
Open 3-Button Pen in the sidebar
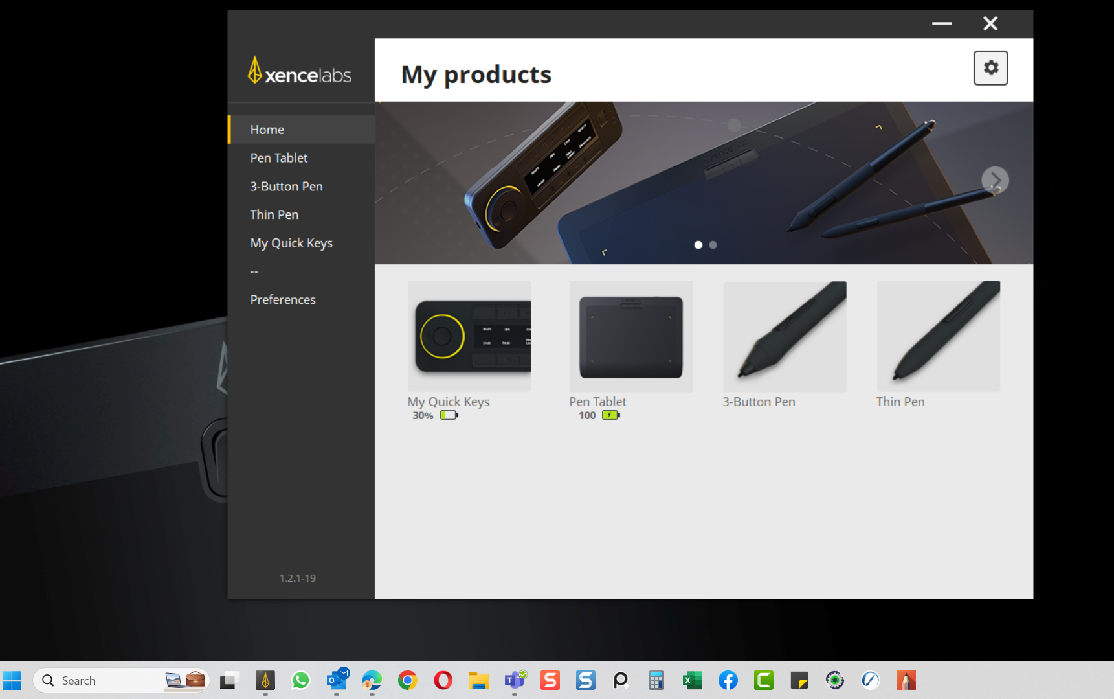(302, 187)
